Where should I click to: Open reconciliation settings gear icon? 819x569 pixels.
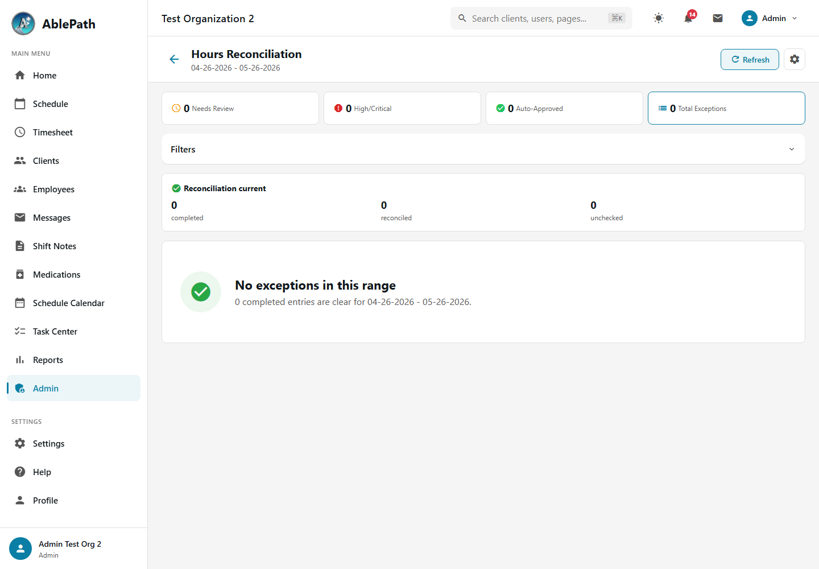click(x=795, y=59)
